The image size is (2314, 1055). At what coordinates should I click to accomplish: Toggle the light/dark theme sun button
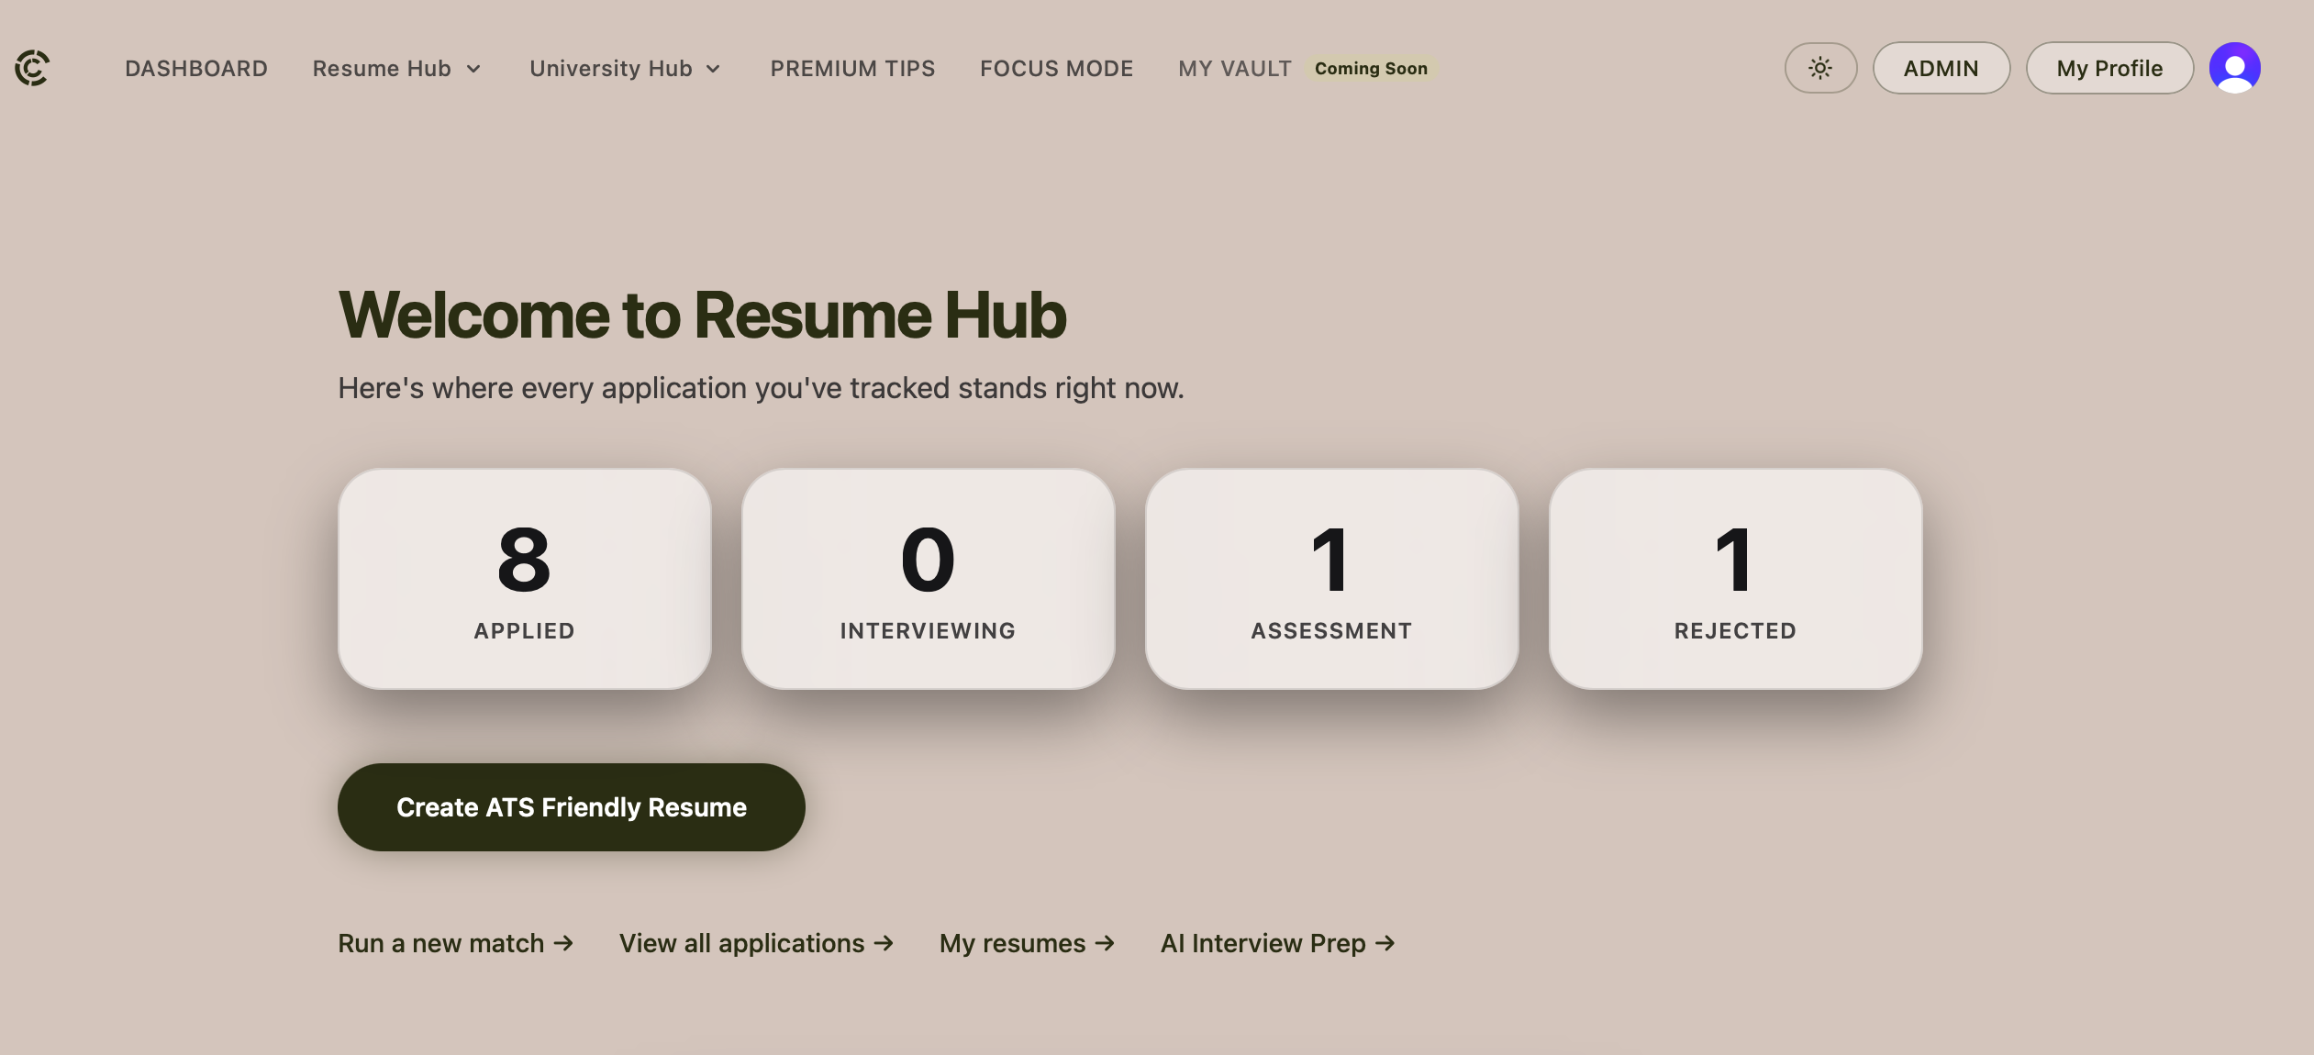(x=1820, y=68)
